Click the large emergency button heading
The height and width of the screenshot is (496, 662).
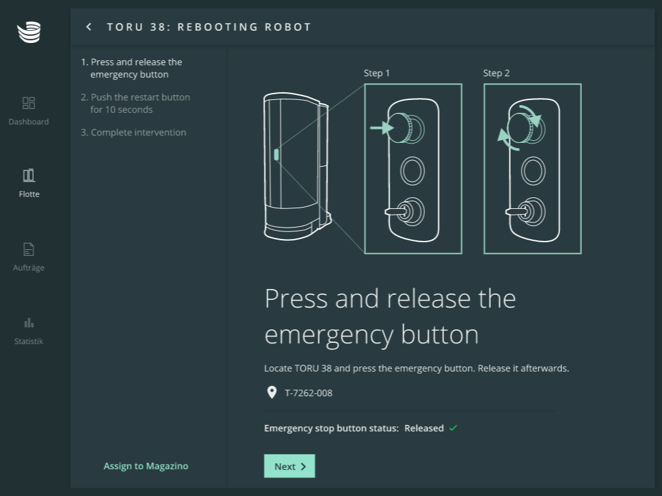pos(390,317)
